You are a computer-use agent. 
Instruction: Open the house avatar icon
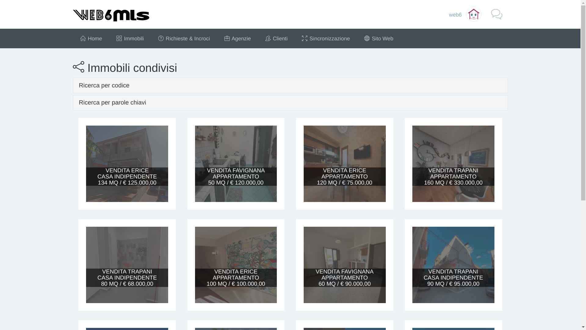[474, 14]
